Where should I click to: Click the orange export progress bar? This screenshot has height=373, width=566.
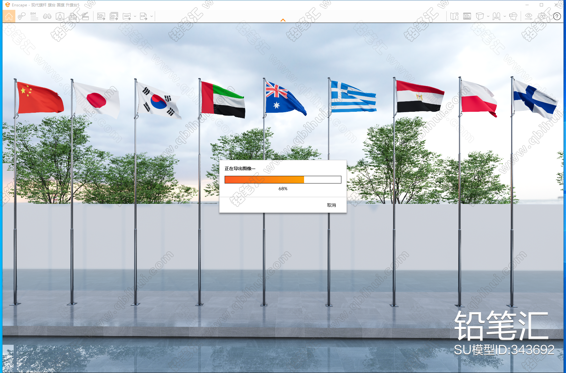(x=283, y=180)
